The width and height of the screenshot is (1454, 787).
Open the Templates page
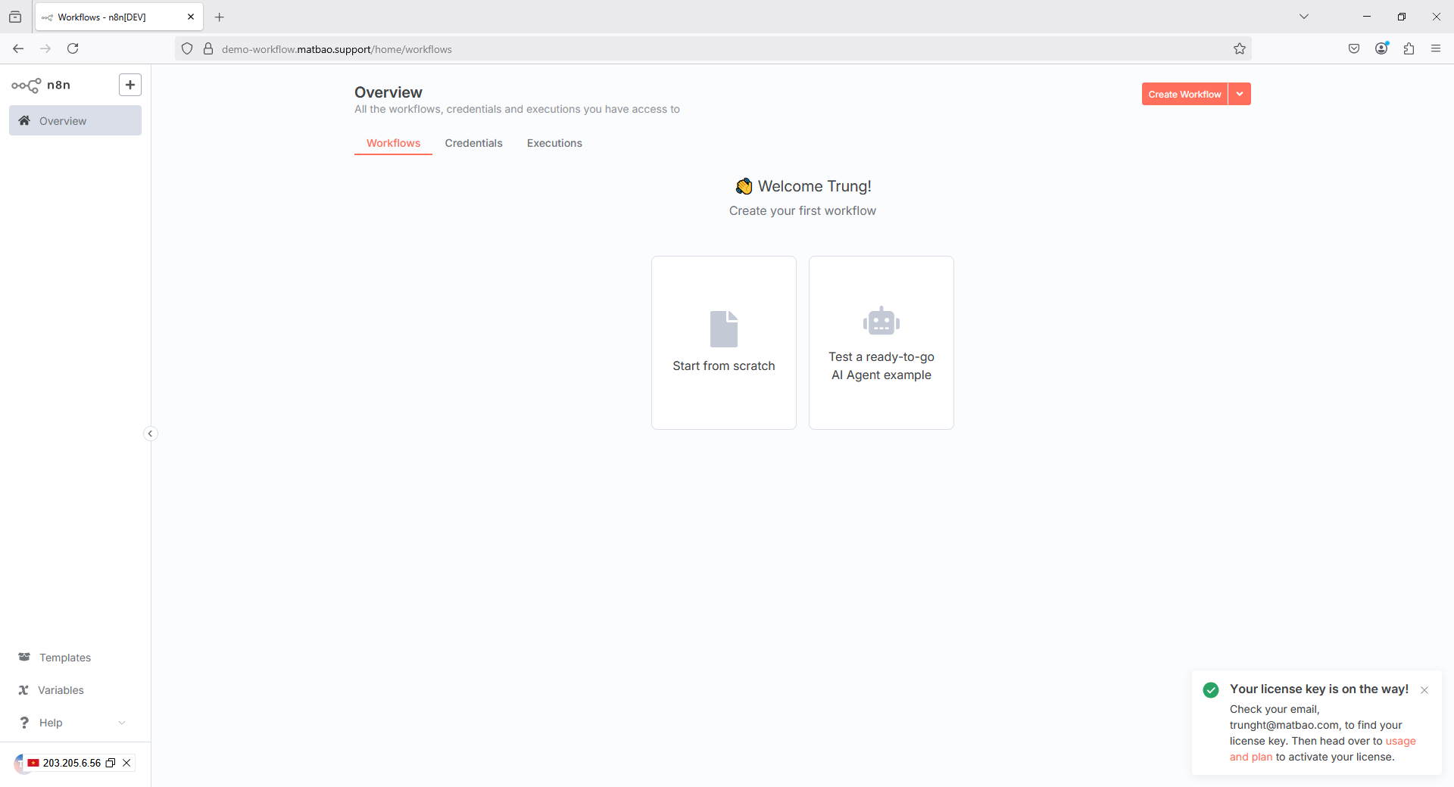click(64, 658)
